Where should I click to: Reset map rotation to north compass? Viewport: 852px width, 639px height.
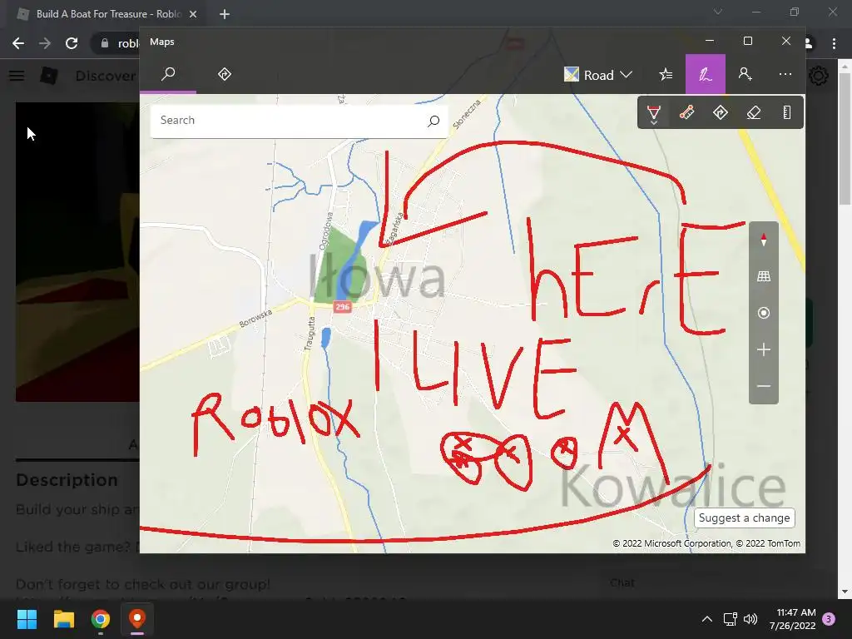[764, 240]
